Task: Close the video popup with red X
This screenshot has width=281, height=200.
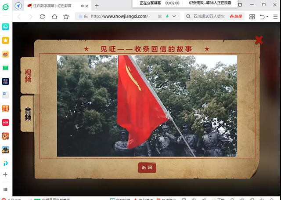Action: 259,40
